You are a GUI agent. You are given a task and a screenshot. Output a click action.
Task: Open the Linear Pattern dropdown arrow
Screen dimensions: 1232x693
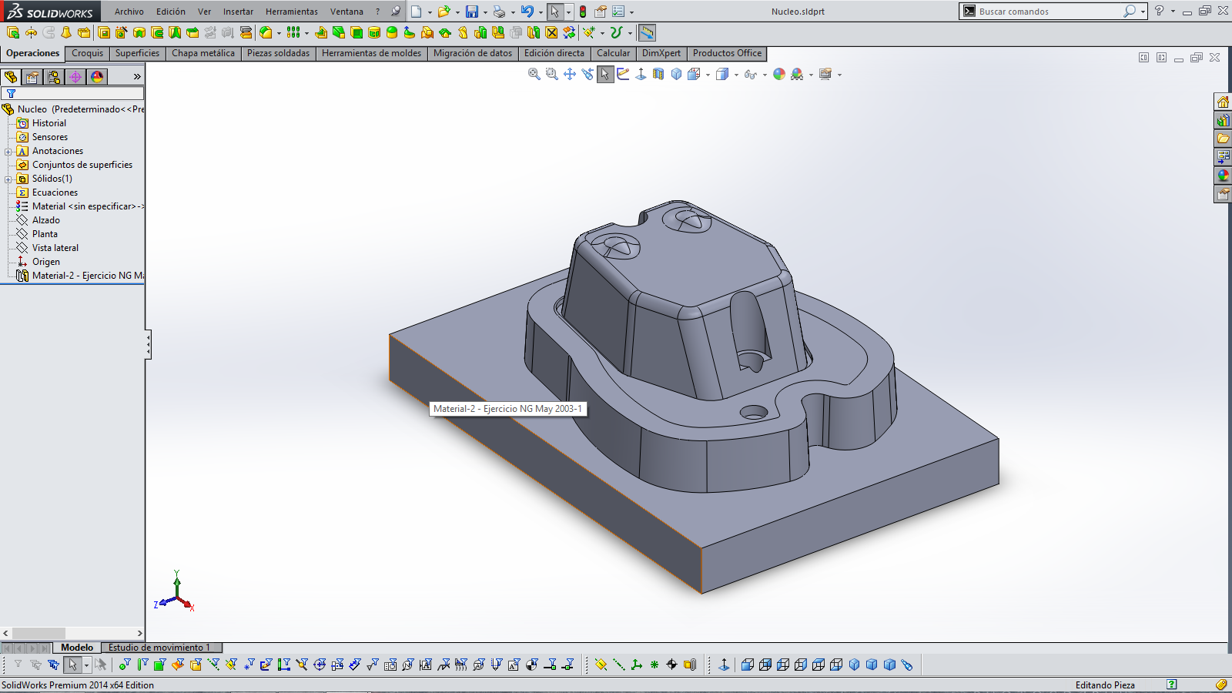[x=306, y=33]
